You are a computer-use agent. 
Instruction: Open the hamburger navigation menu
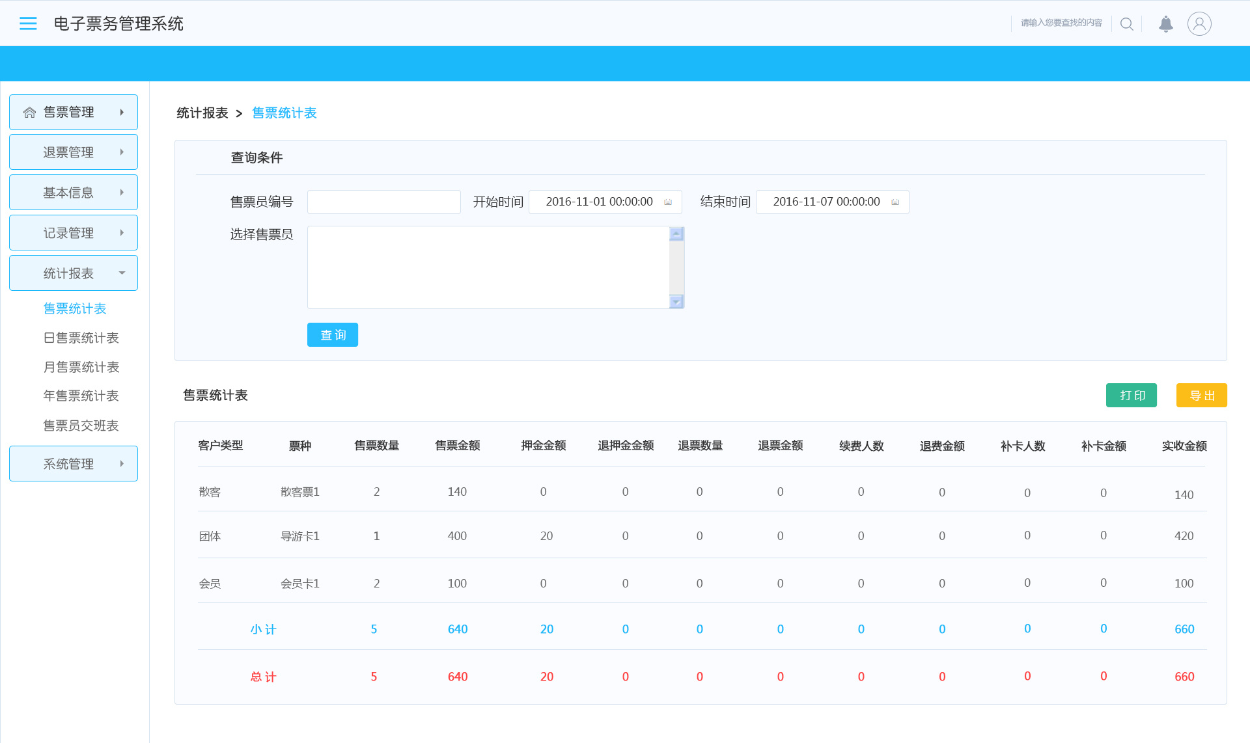click(28, 23)
